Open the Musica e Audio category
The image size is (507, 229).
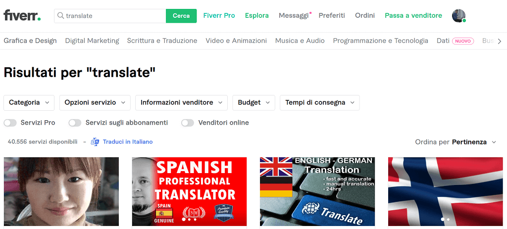tap(300, 41)
